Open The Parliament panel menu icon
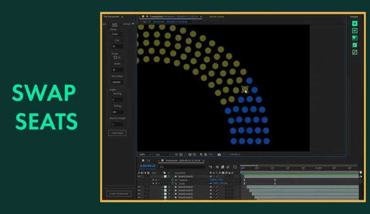 tap(122, 17)
